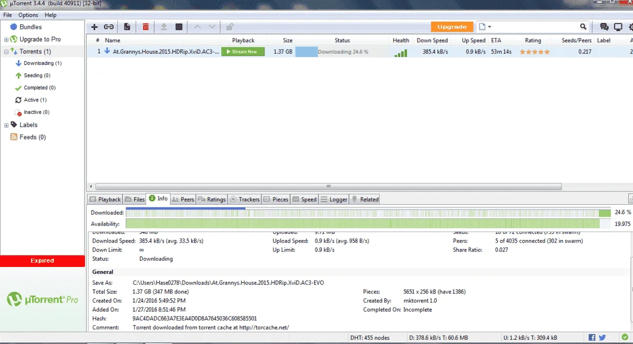The width and height of the screenshot is (633, 344).
Task: Remove the torrent with the trash icon
Action: click(x=146, y=27)
